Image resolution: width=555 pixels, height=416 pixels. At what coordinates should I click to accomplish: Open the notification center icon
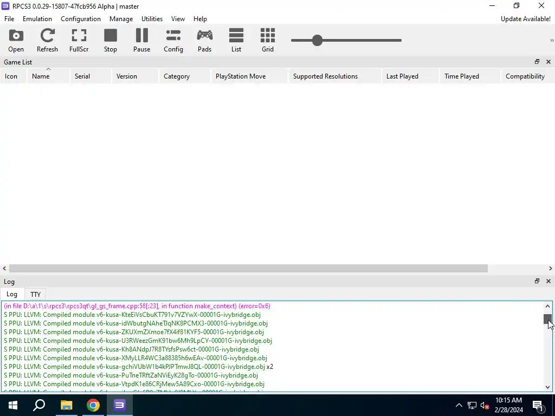[x=538, y=405]
